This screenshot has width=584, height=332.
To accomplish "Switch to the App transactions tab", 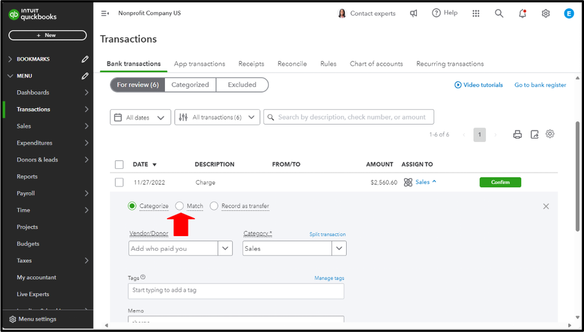I will [x=199, y=64].
